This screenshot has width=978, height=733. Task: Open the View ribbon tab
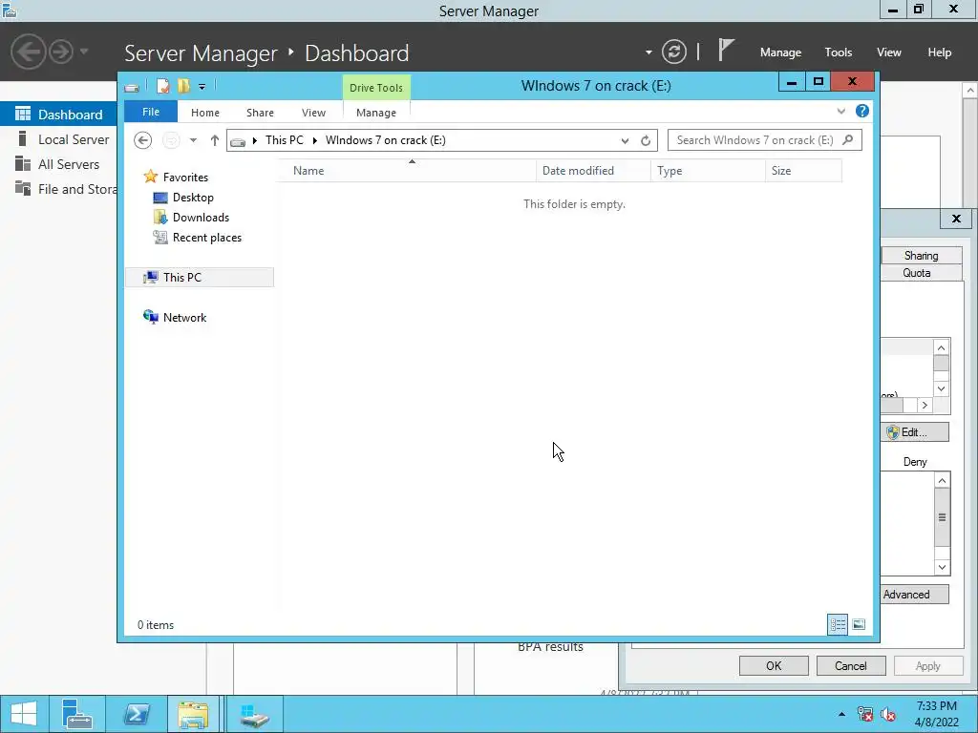313,113
